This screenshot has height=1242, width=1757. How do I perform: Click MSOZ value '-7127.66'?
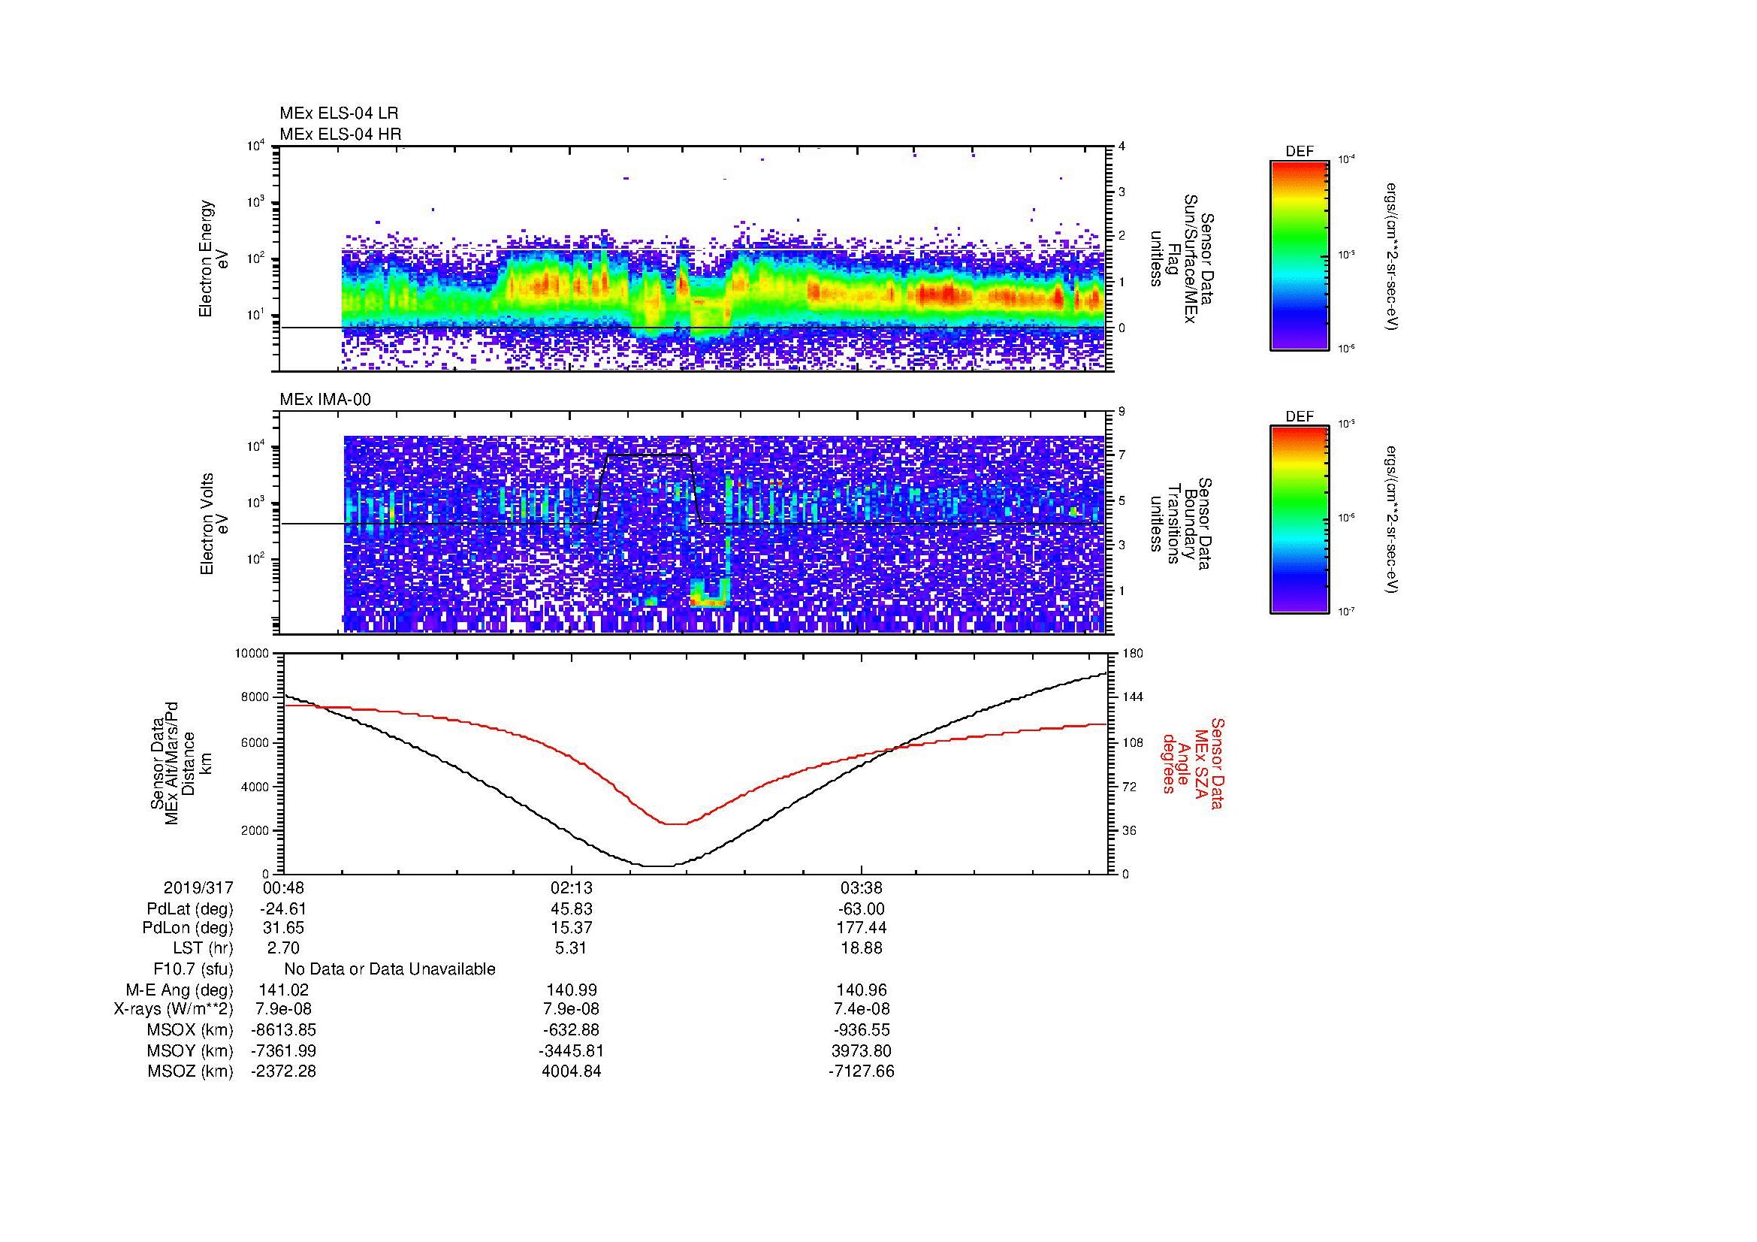point(862,1071)
